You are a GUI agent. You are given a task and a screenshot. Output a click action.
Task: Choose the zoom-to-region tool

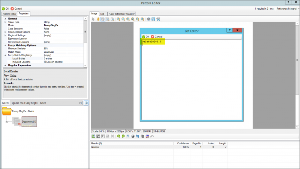click(x=108, y=19)
